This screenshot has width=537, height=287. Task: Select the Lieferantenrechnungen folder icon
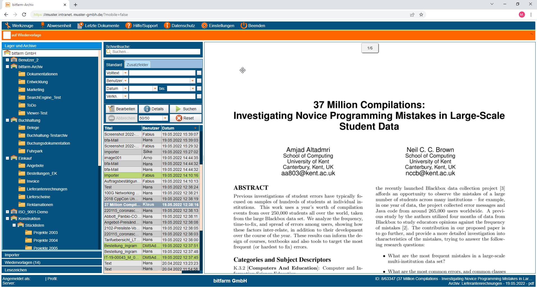click(22, 189)
